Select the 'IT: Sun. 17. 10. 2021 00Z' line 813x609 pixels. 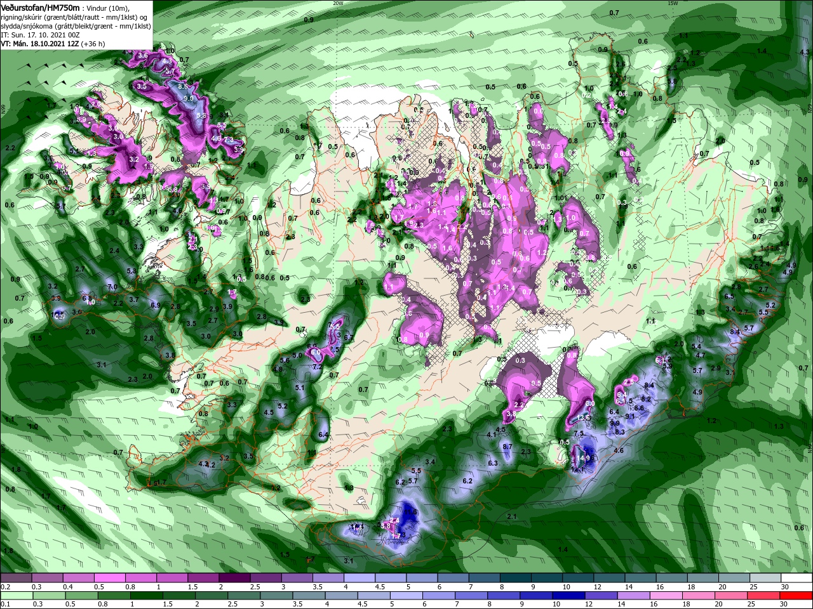click(40, 35)
